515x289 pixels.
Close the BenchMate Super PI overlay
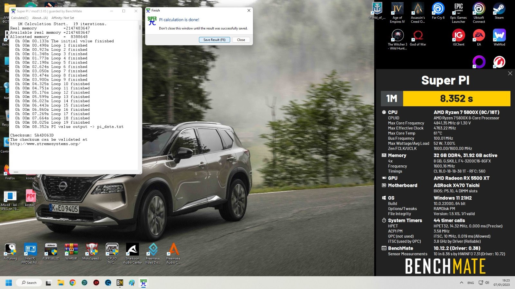click(x=510, y=74)
